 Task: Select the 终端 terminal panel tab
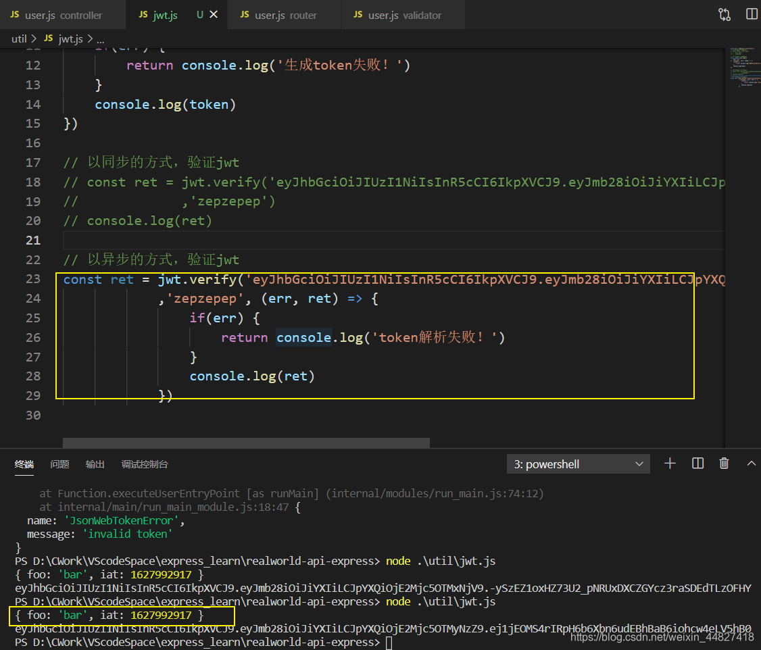coord(24,464)
